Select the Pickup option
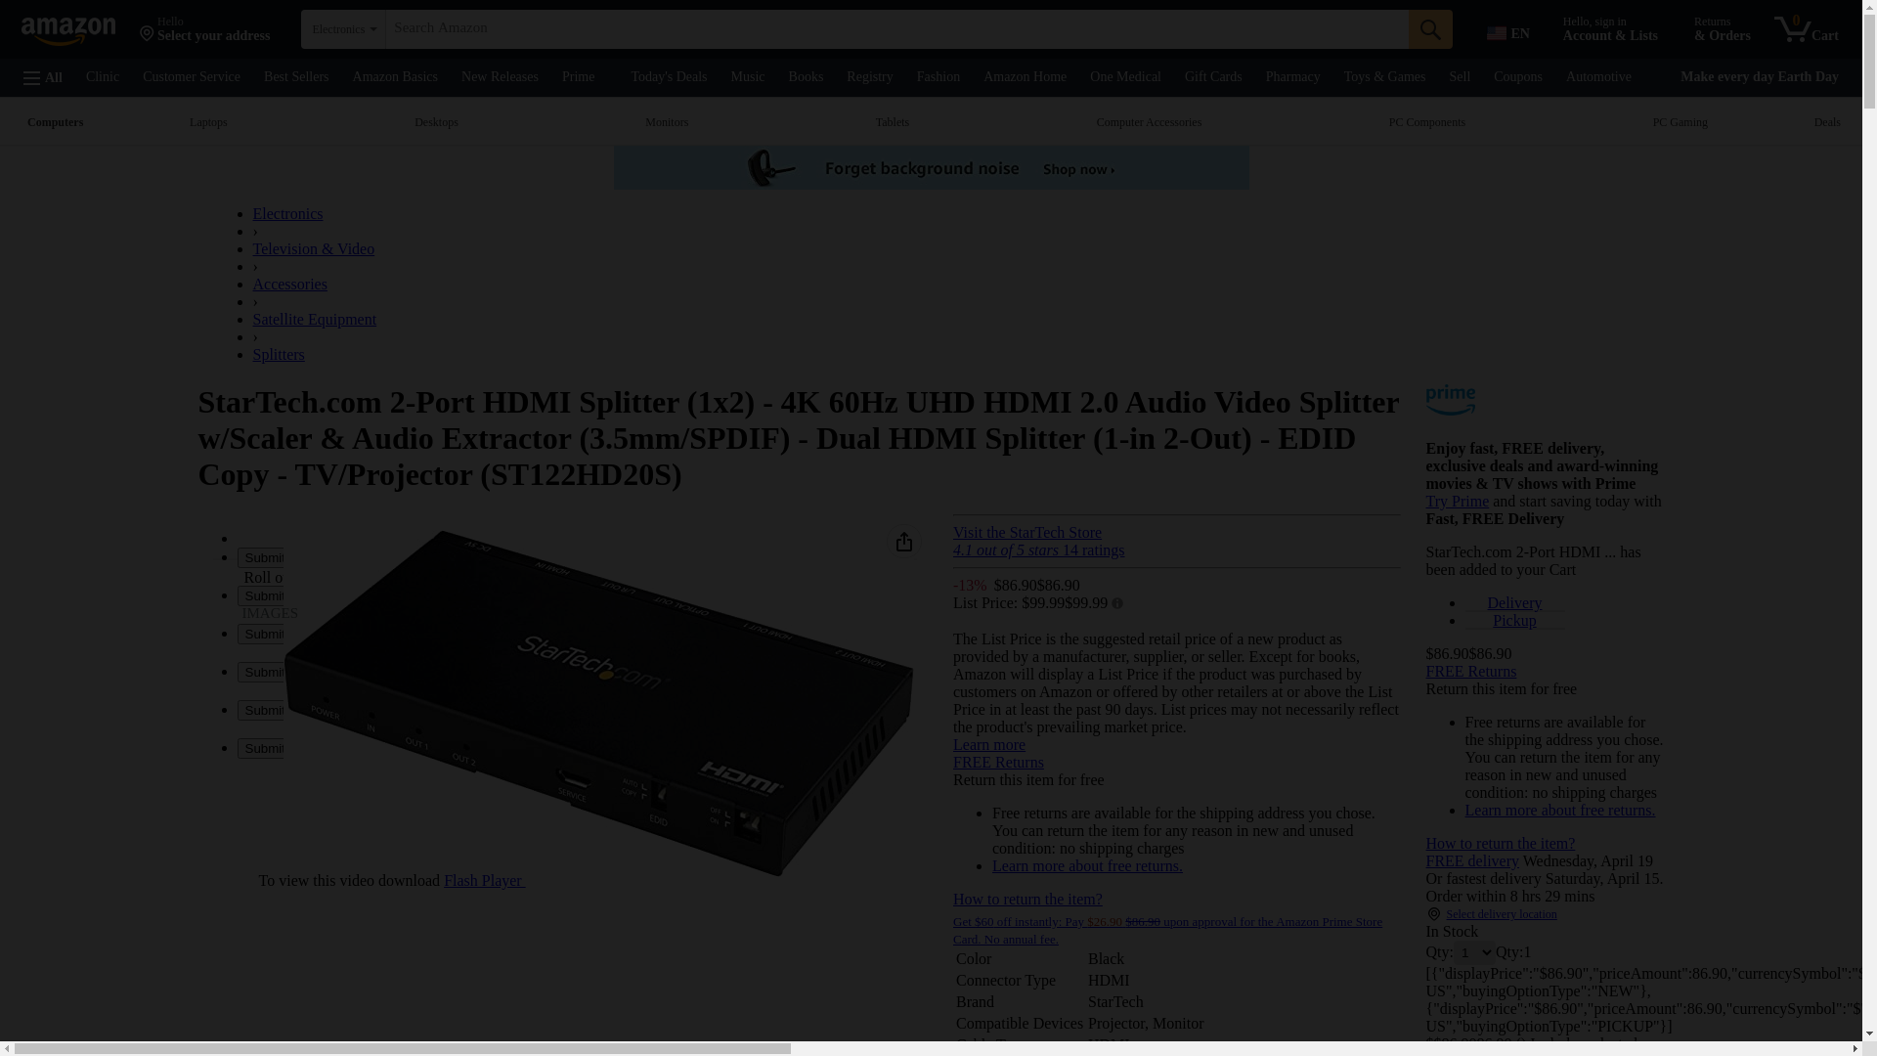The image size is (1877, 1056). coord(1513,621)
